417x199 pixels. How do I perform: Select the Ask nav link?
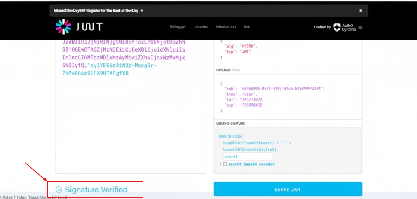pos(246,27)
